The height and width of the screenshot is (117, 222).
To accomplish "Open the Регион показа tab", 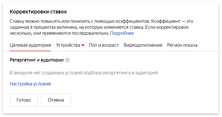I will tap(182, 45).
